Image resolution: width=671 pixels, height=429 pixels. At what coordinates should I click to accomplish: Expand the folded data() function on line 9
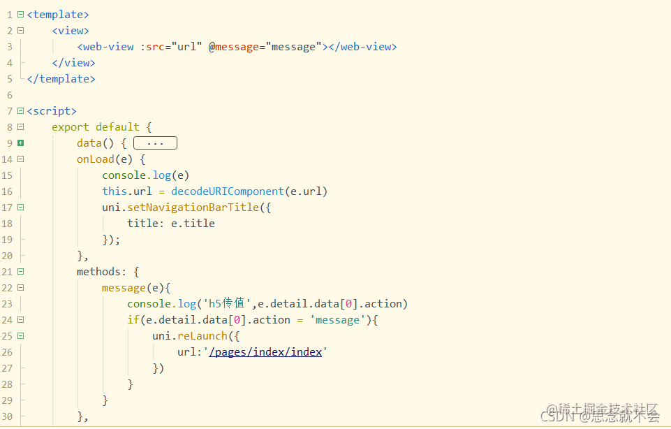point(20,143)
